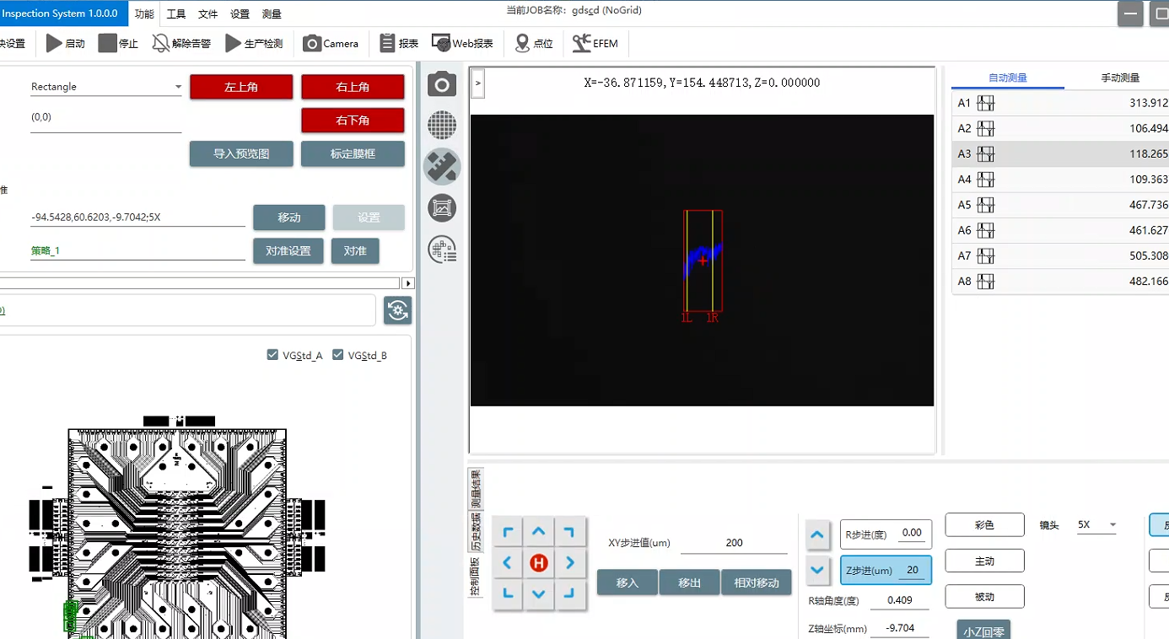Open the 工具 menu
1169x639 pixels.
click(x=175, y=13)
